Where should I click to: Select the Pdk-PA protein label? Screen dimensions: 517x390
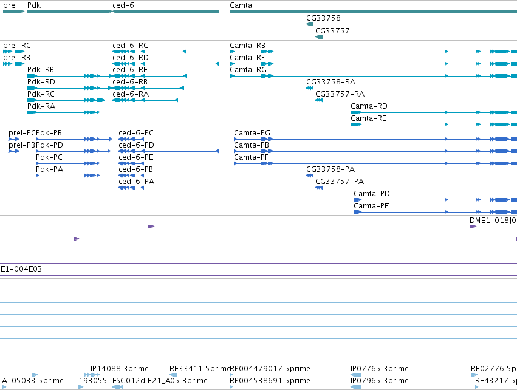click(x=49, y=169)
